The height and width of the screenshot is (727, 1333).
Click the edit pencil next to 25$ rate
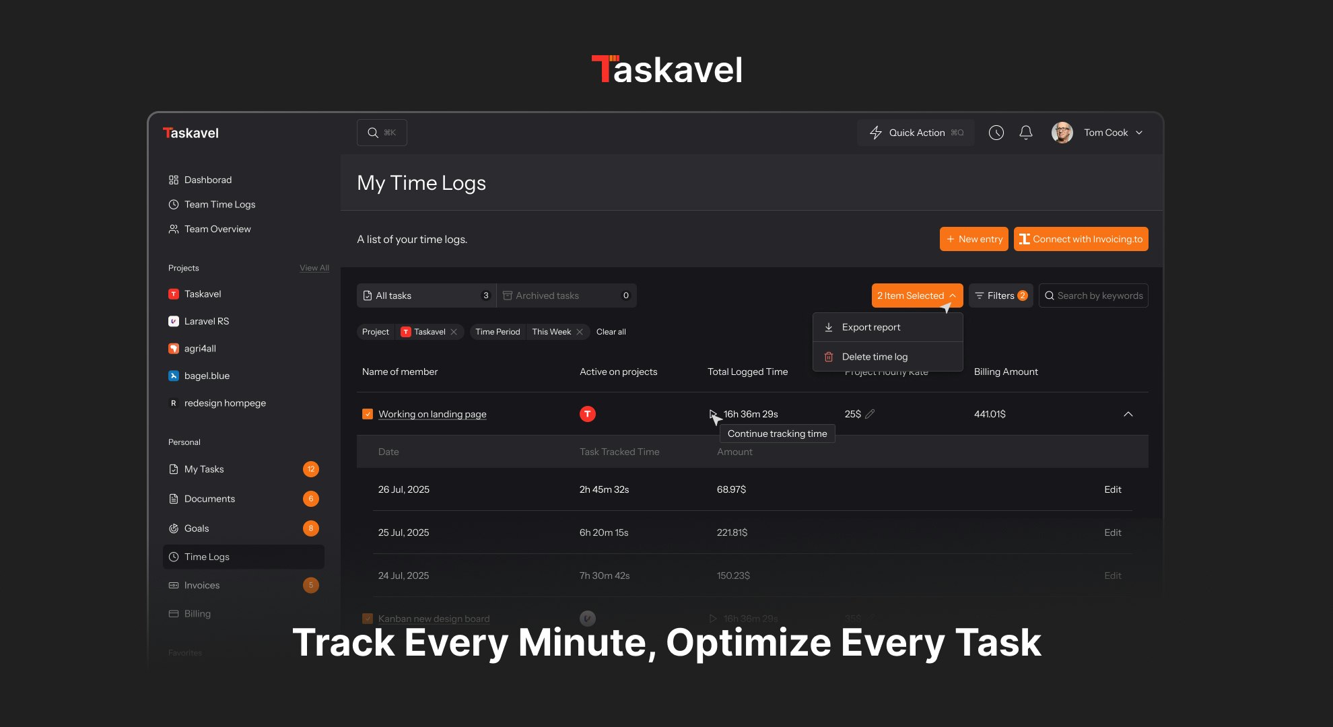pos(871,414)
